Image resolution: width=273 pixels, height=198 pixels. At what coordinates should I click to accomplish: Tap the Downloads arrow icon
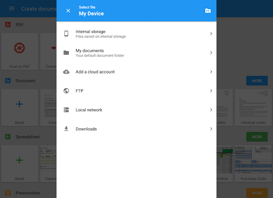(x=66, y=129)
